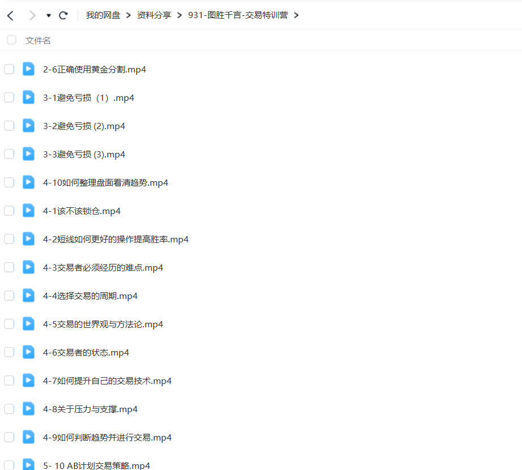Image resolution: width=522 pixels, height=470 pixels.
Task: Click video icon of 4-1该不该锁仓.mp4
Action: click(x=28, y=210)
